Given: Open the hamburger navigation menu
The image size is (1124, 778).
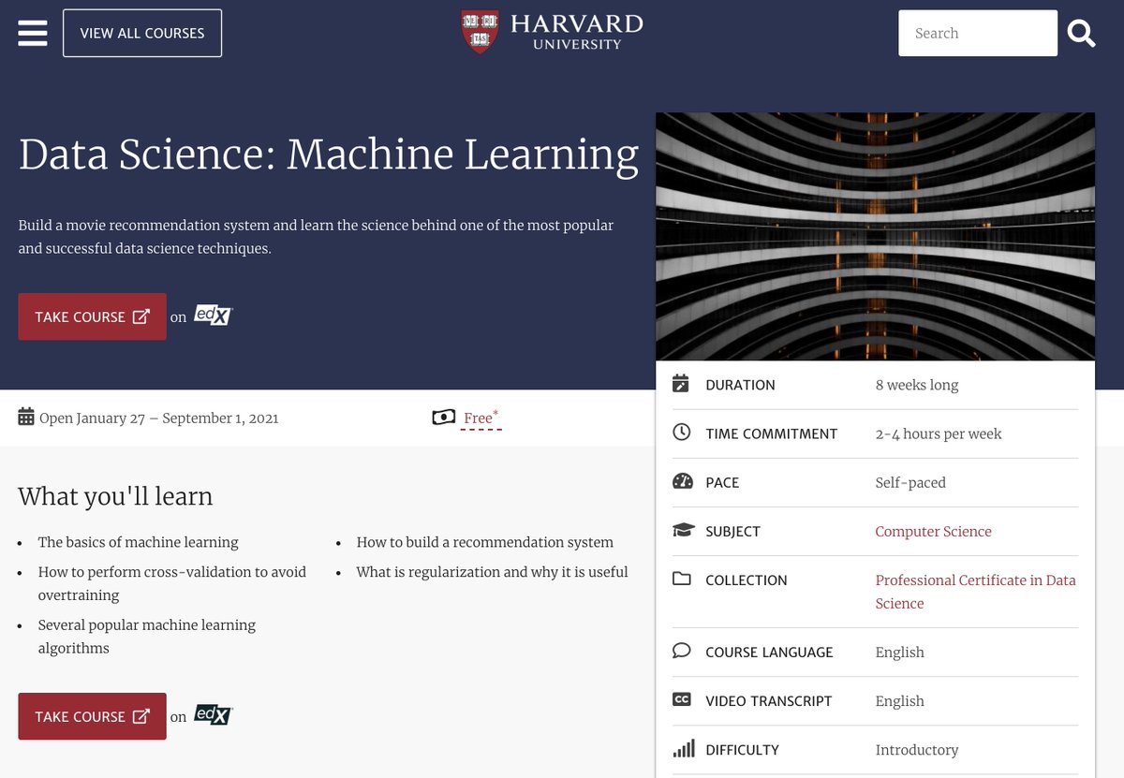Looking at the screenshot, I should (x=32, y=33).
